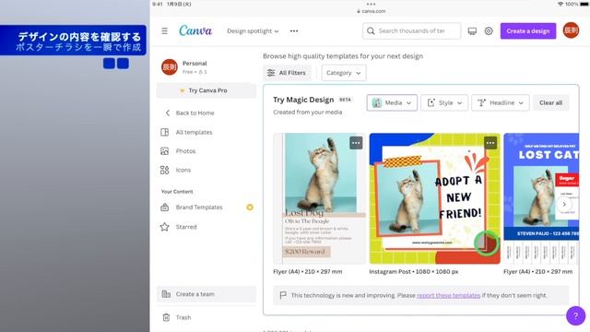
Task: Click the Create a team building icon
Action: (x=166, y=294)
